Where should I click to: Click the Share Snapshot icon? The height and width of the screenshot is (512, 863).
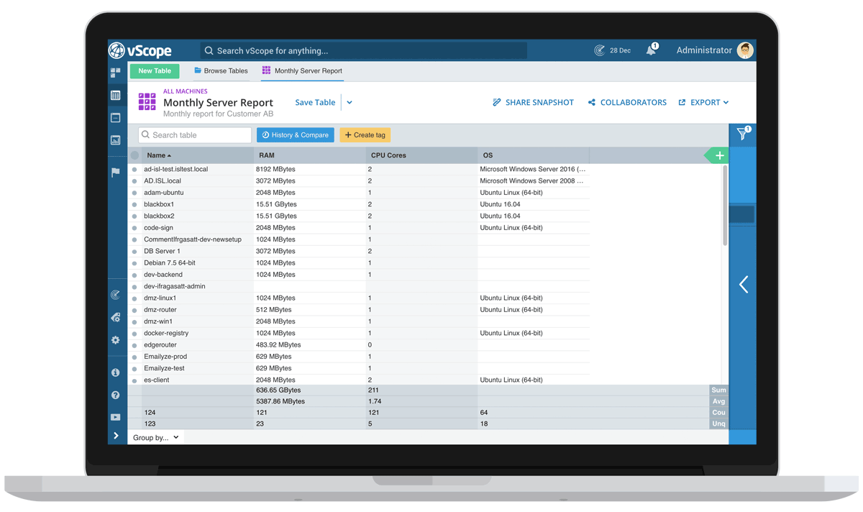496,103
